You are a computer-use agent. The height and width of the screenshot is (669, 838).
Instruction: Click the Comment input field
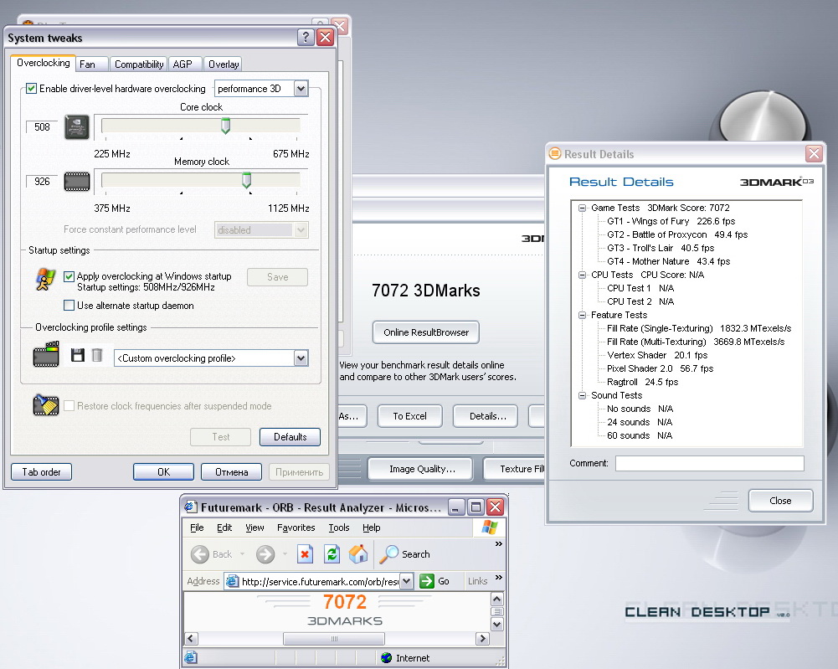(x=710, y=463)
